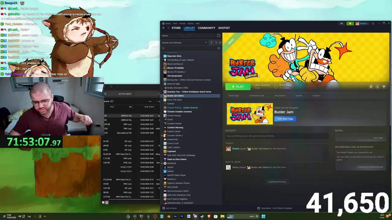This screenshot has width=392, height=220.
Task: Open Store Page link under Play bar
Action: 234,96
